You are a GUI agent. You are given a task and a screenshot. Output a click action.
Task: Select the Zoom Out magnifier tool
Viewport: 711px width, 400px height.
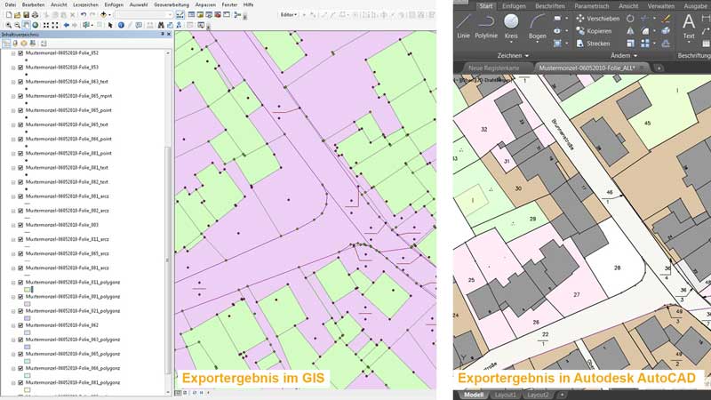coord(17,26)
